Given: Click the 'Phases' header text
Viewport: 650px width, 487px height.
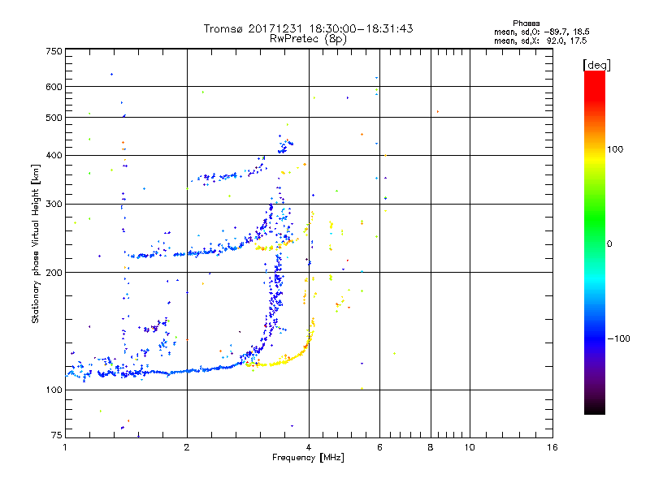Looking at the screenshot, I should click(x=526, y=24).
